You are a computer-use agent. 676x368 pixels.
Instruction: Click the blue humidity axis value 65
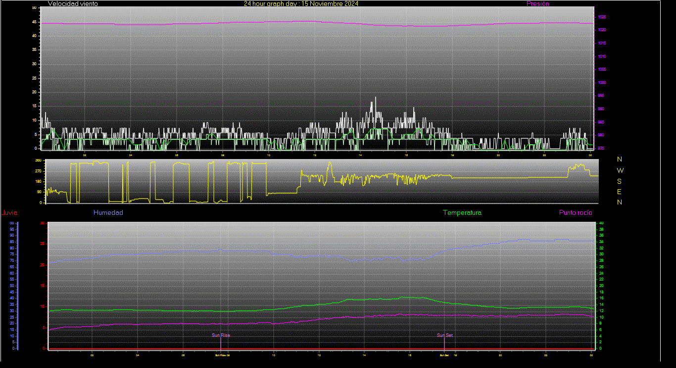pyautogui.click(x=11, y=267)
